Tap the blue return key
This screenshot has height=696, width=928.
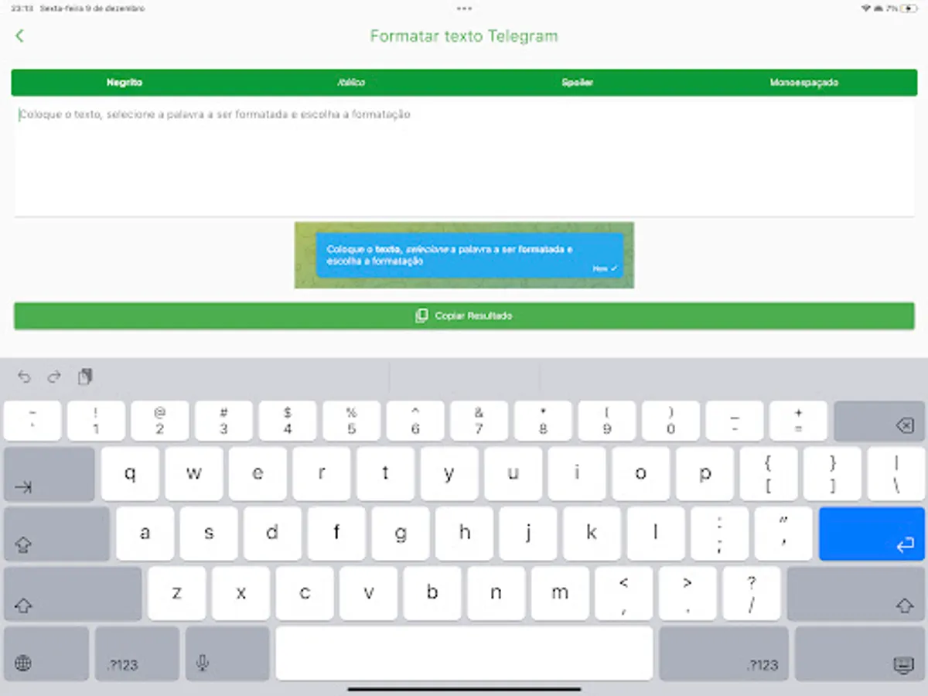[x=872, y=534]
